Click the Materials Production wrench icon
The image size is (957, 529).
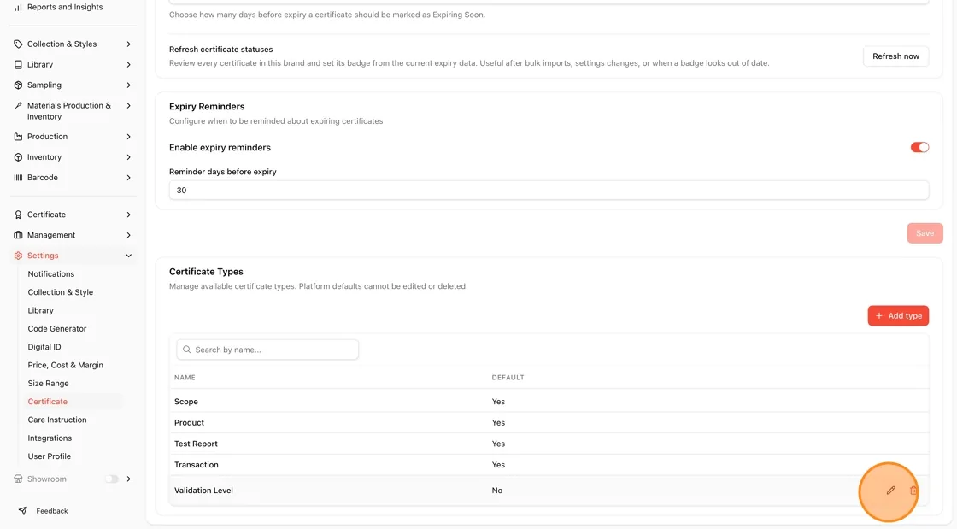click(x=18, y=106)
